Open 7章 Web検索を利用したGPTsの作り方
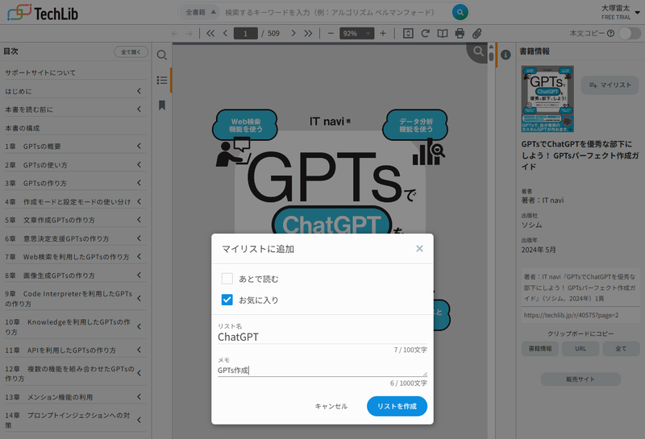645x439 pixels. point(67,257)
